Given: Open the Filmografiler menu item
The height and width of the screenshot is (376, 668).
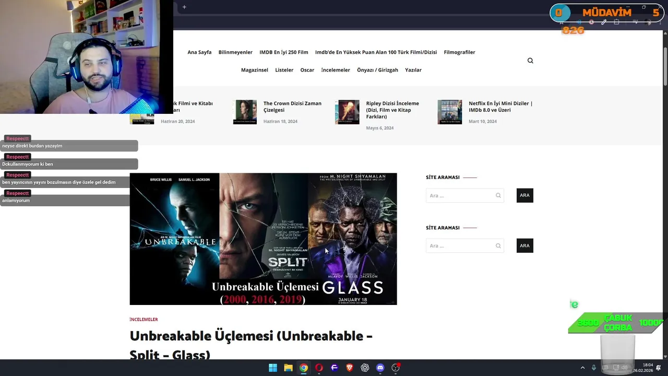Looking at the screenshot, I should pos(459,52).
